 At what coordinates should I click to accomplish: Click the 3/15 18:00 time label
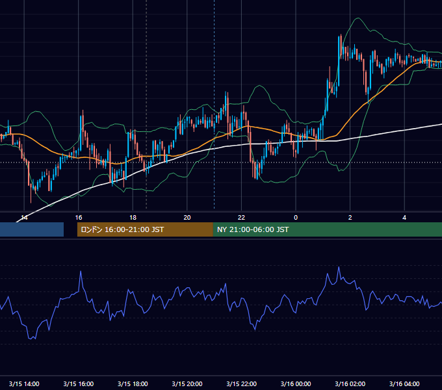(x=133, y=383)
